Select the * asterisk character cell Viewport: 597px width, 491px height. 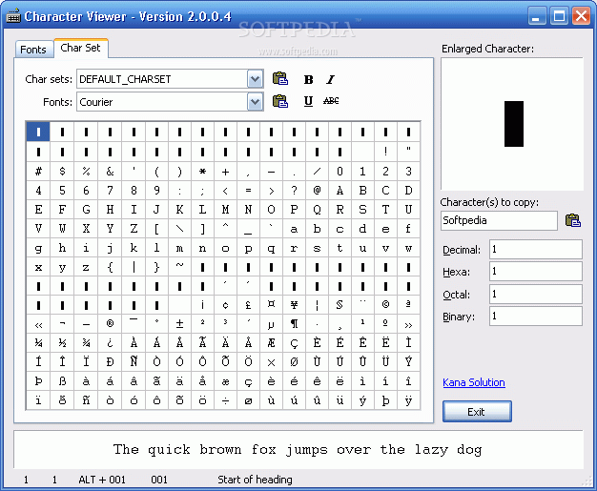(202, 171)
